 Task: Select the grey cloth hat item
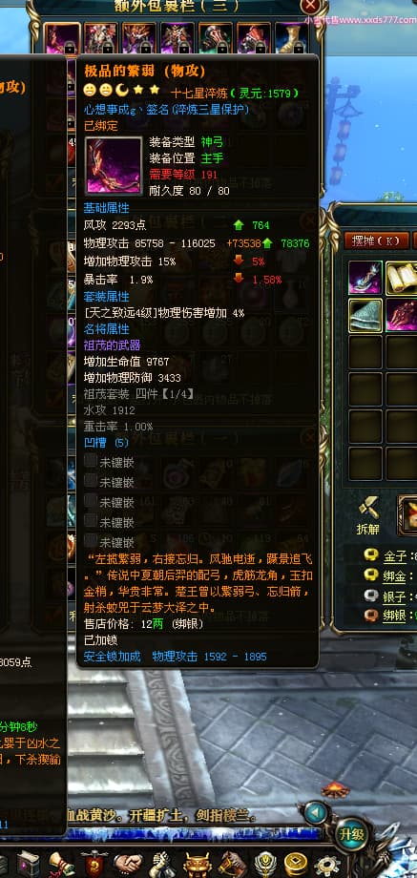tap(365, 315)
